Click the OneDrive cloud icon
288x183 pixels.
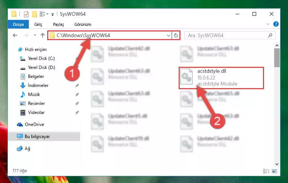point(20,125)
